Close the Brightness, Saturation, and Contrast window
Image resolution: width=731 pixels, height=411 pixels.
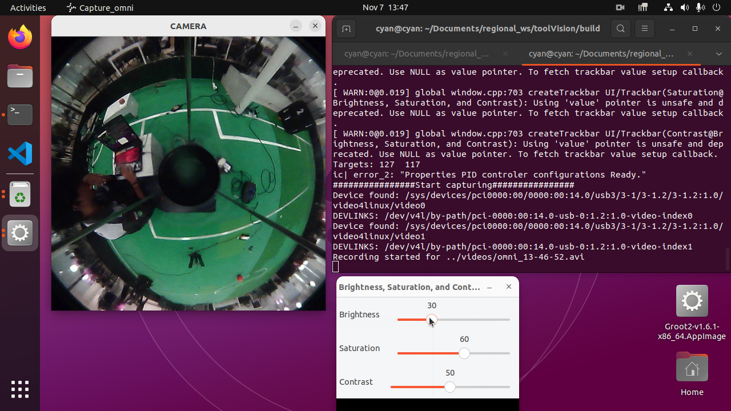(x=509, y=287)
